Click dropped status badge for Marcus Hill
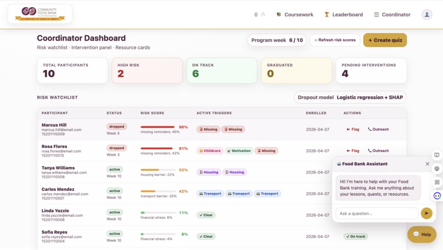Viewport: 443px width, 250px height. (117, 126)
